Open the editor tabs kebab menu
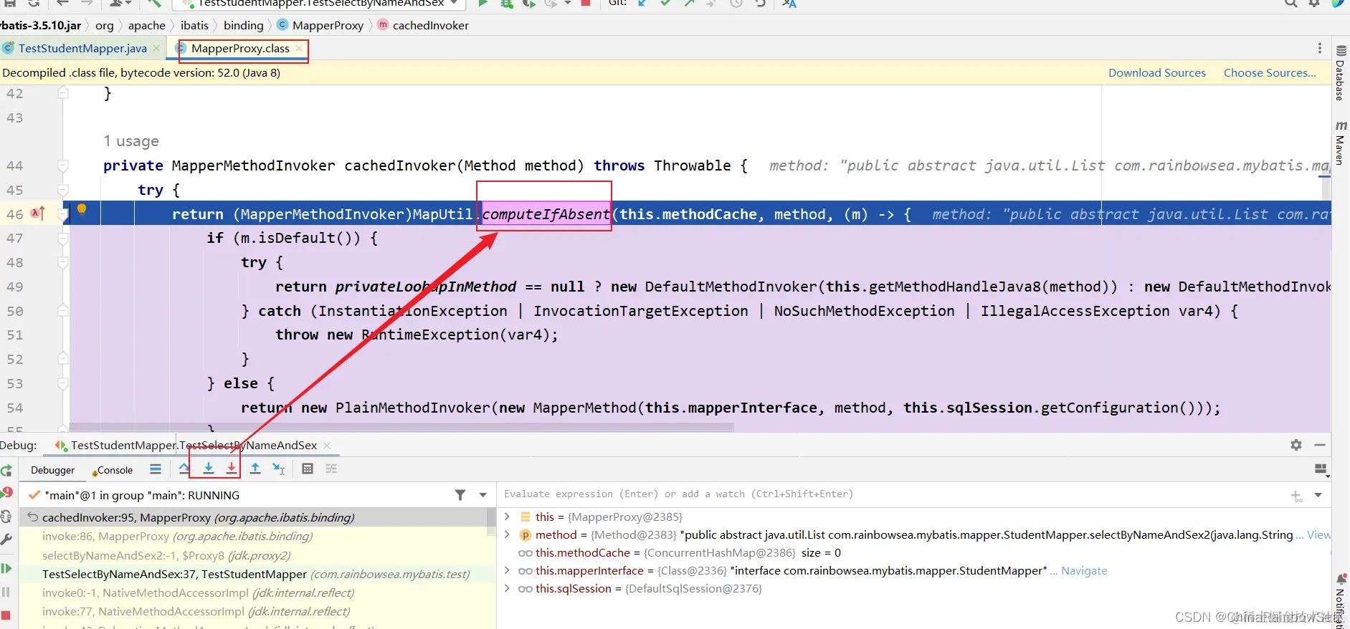This screenshot has height=629, width=1350. (x=1319, y=48)
